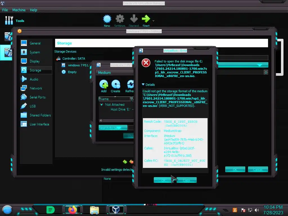Screen dimensions: 288x216
Task: Click the Start orb on taskbar
Action: (x=7, y=210)
